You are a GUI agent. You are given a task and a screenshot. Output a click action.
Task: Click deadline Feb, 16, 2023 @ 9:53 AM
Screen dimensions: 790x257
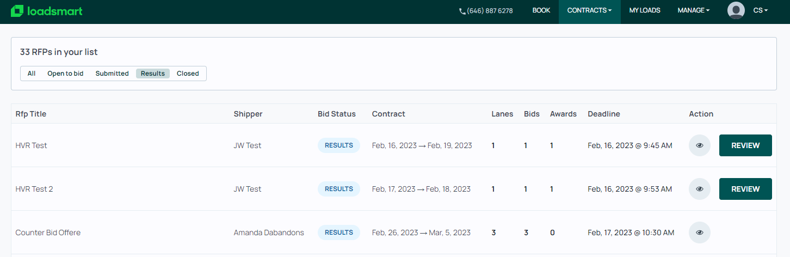click(x=630, y=189)
